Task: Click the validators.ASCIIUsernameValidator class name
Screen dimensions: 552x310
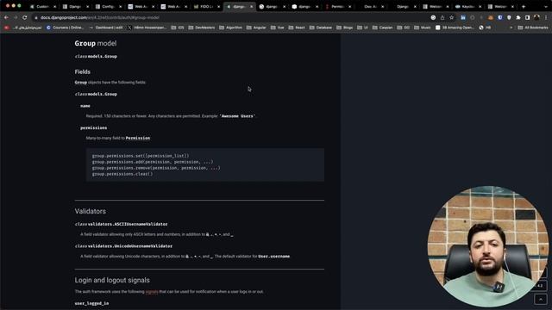Action: 128,224
